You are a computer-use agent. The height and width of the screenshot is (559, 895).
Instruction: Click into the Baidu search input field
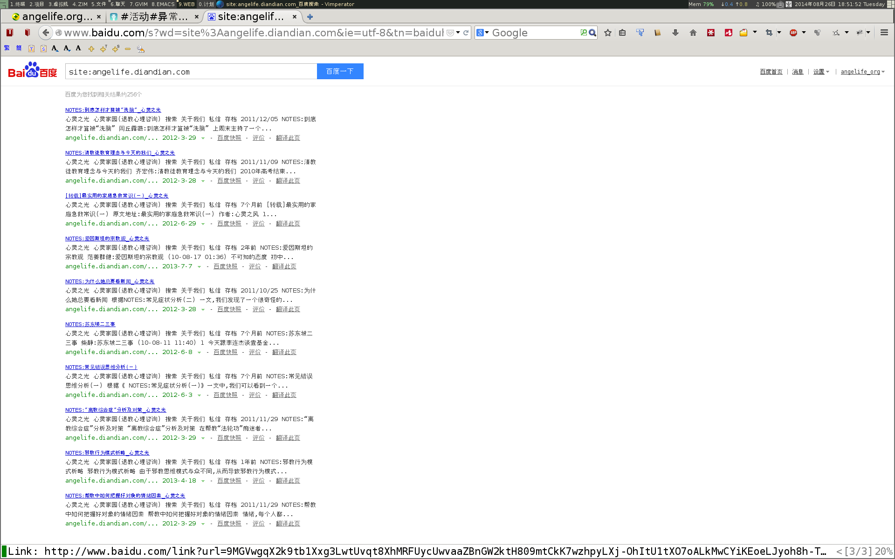coord(191,72)
